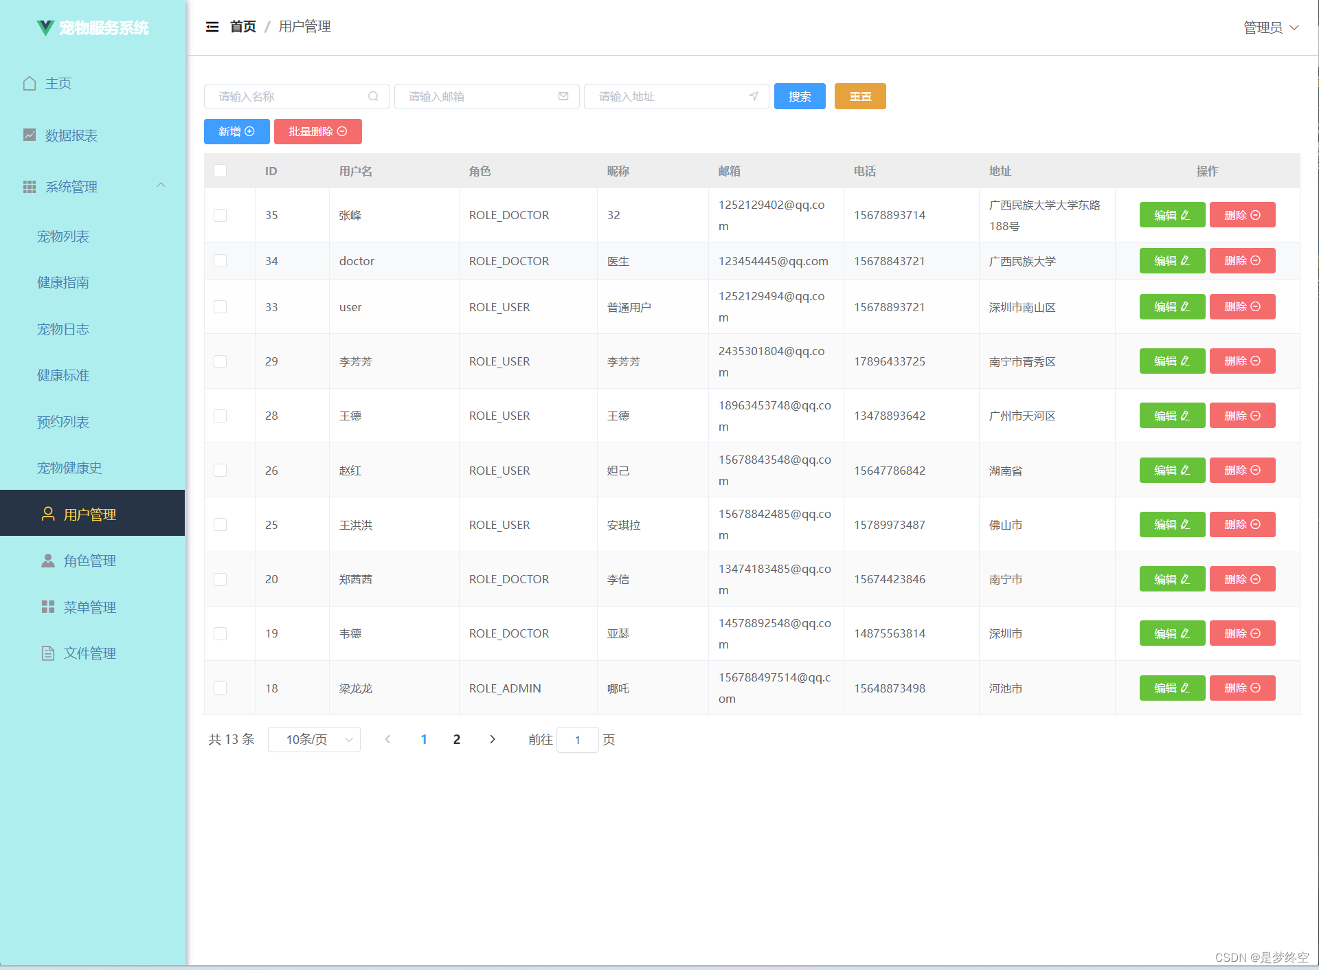Click 编辑 on the 梁龙龙 row
Screen dimensions: 1319x970
point(1171,688)
